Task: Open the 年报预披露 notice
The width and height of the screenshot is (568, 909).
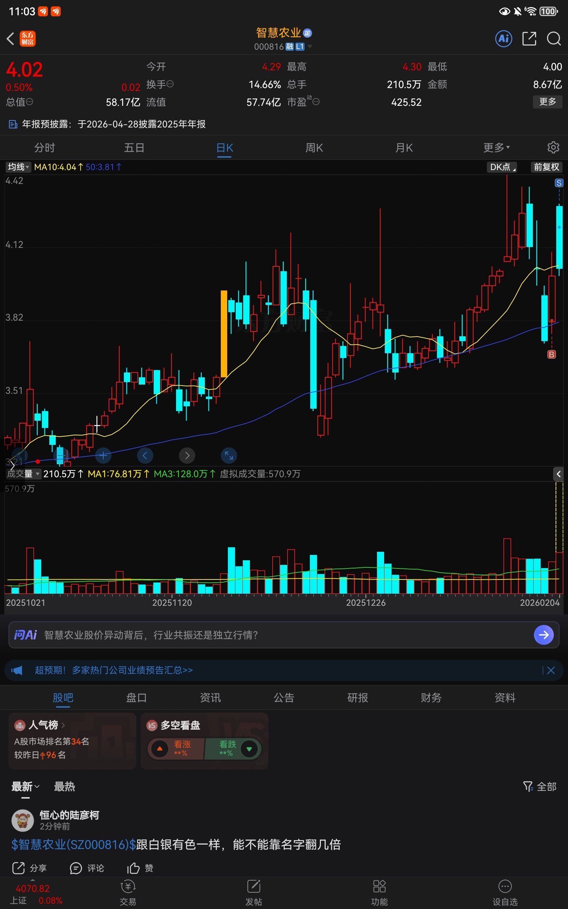Action: [x=107, y=124]
